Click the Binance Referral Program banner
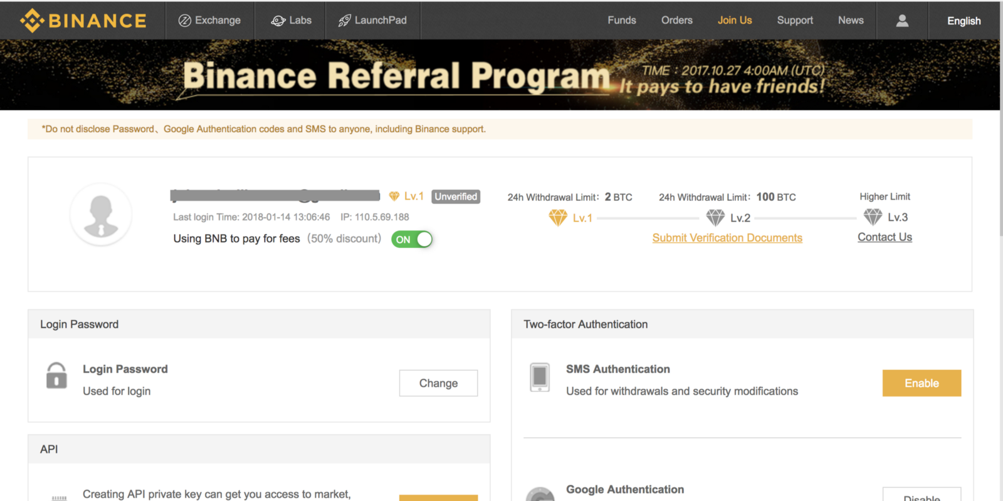1003x501 pixels. [x=500, y=75]
